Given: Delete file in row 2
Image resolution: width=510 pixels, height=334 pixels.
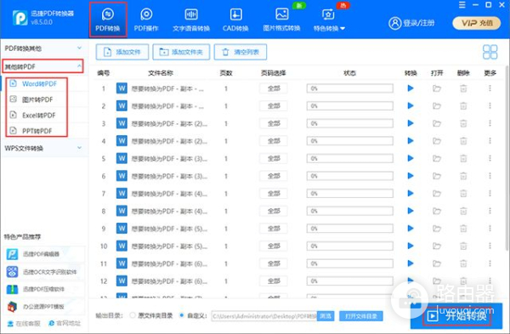Looking at the screenshot, I should (463, 105).
